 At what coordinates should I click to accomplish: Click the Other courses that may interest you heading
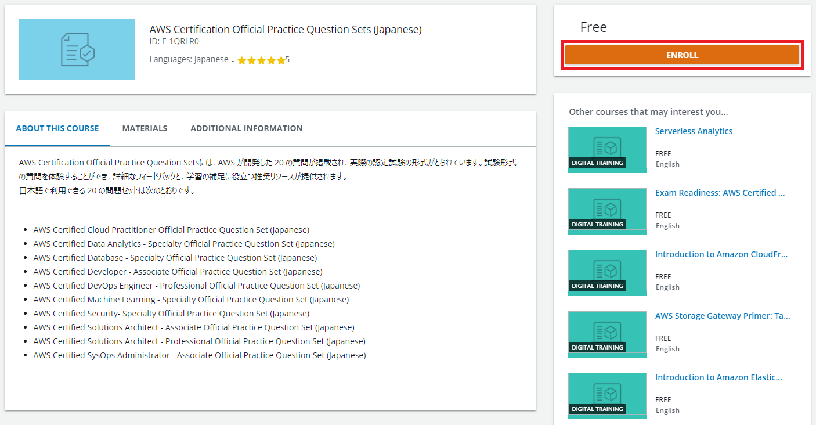click(648, 112)
